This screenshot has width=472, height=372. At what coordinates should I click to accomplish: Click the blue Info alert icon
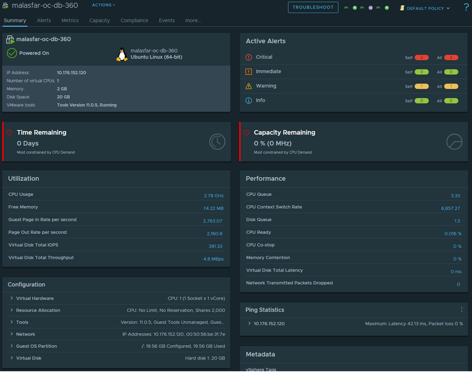[248, 100]
